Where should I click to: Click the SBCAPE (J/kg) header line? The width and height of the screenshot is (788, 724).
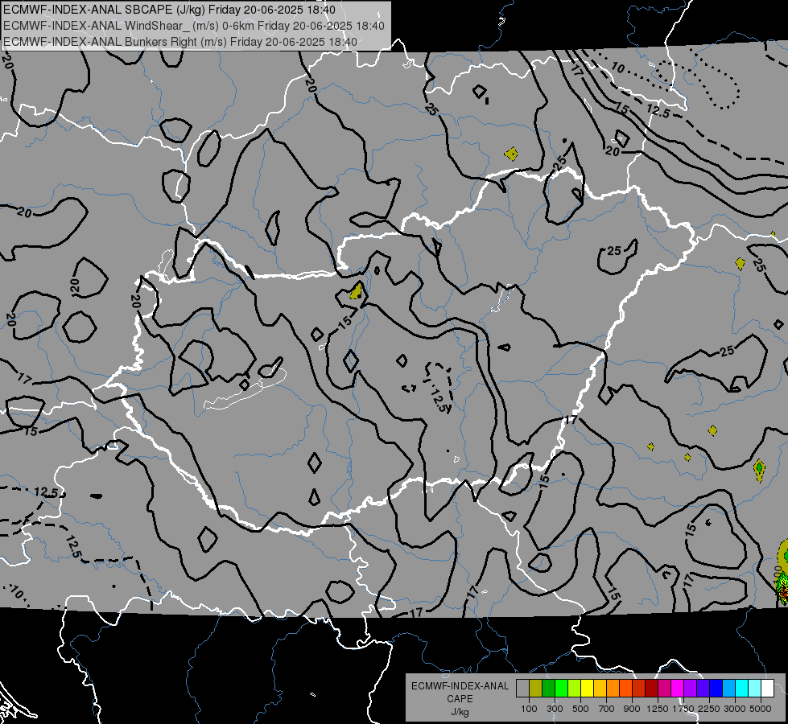pyautogui.click(x=169, y=10)
